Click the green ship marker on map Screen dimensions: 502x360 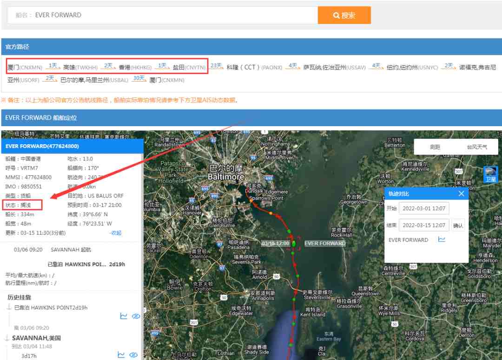[294, 244]
